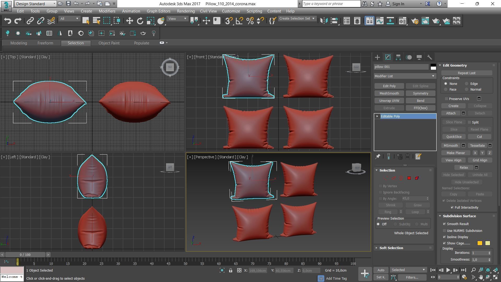Activate the Select and Rotate tool

tap(140, 21)
